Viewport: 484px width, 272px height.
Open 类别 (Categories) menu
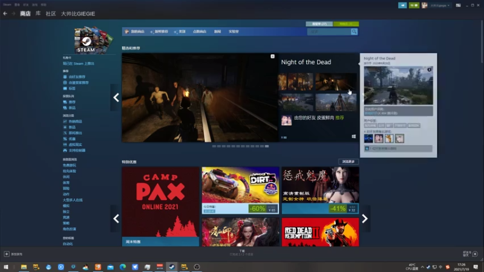(x=180, y=31)
